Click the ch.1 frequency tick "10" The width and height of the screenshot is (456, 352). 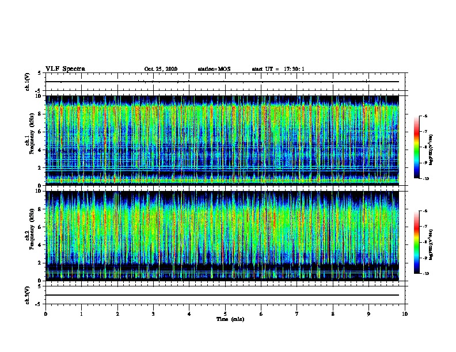pyautogui.click(x=39, y=96)
